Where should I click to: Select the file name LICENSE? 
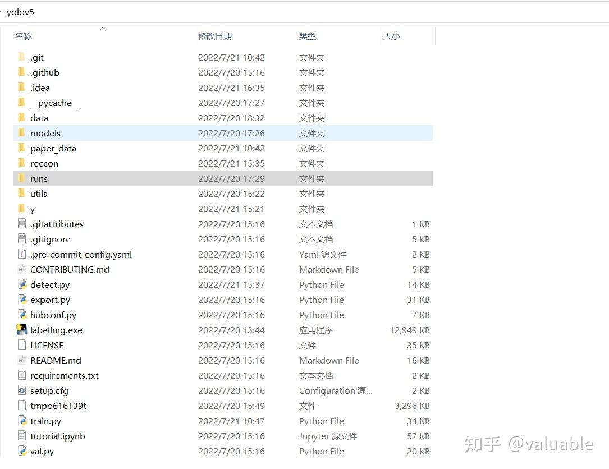click(x=47, y=345)
